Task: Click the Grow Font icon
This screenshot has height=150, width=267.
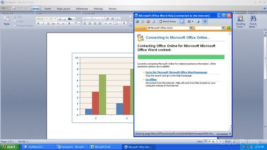Action: pyautogui.click(x=60, y=19)
